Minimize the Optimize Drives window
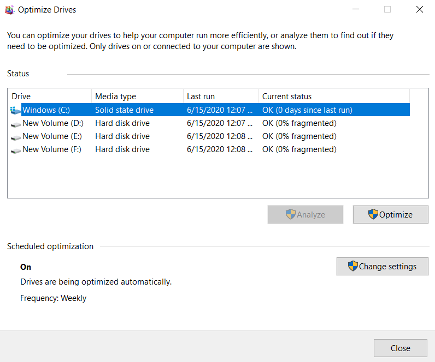Viewport: 435px width, 362px height. click(356, 9)
